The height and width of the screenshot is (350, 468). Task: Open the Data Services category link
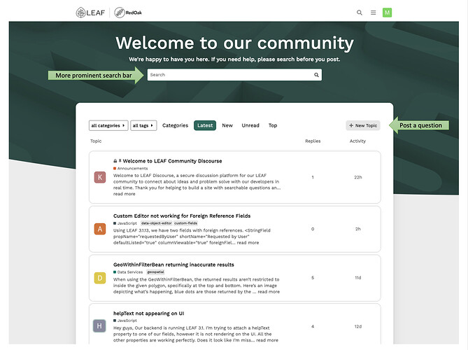128,272
